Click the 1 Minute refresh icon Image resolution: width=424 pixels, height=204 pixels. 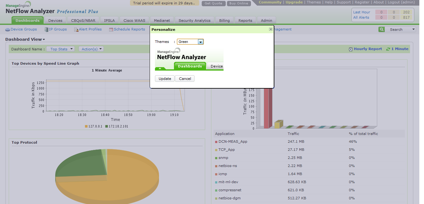[388, 49]
